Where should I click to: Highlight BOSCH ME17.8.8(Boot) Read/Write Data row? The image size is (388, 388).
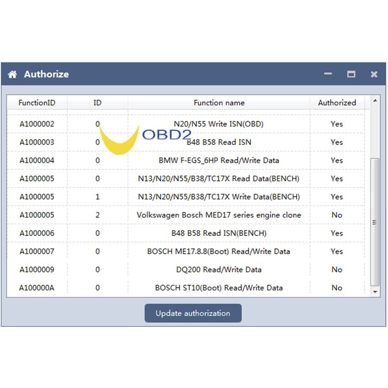[x=219, y=251]
